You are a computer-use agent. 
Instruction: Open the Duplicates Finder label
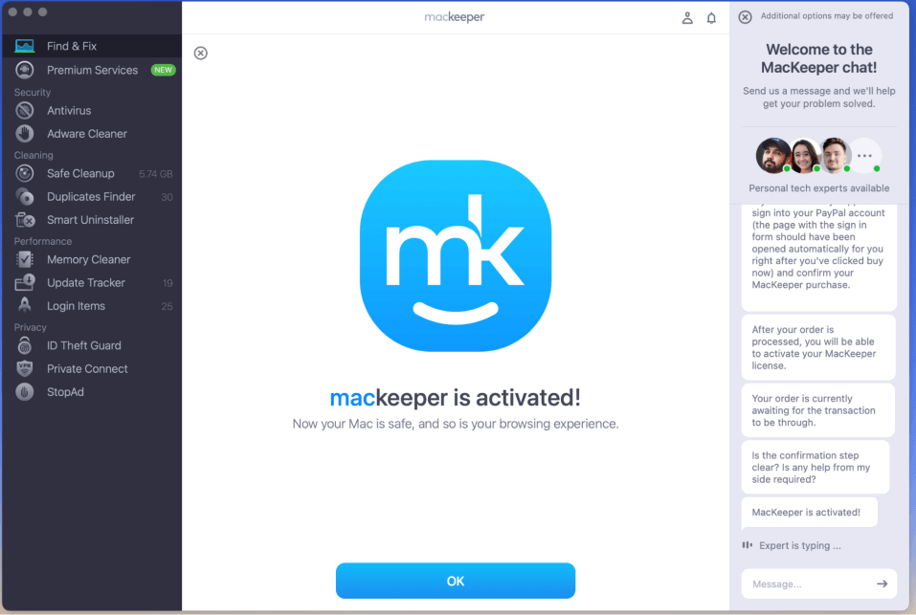(91, 197)
